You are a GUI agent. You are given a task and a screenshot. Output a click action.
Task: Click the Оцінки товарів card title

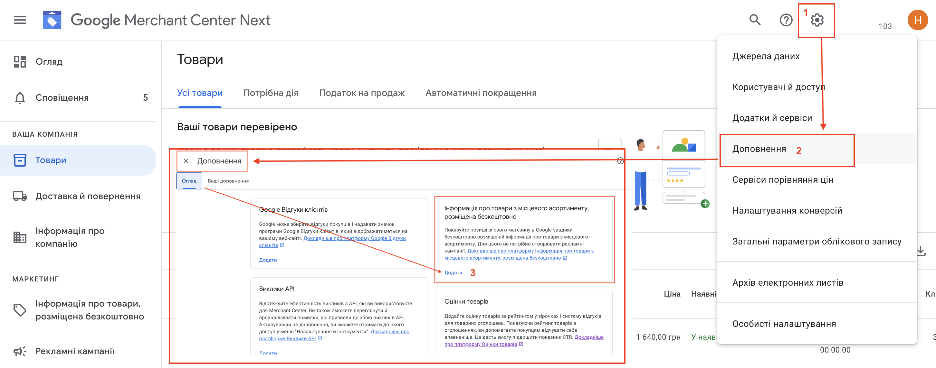466,302
